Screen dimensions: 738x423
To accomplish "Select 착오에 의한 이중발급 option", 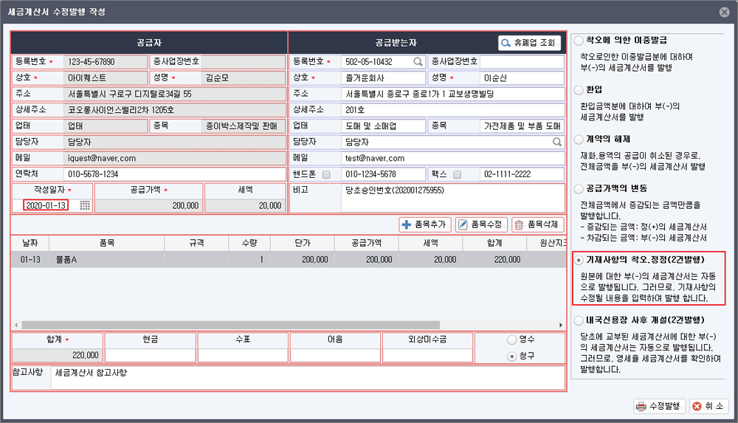I will point(579,41).
